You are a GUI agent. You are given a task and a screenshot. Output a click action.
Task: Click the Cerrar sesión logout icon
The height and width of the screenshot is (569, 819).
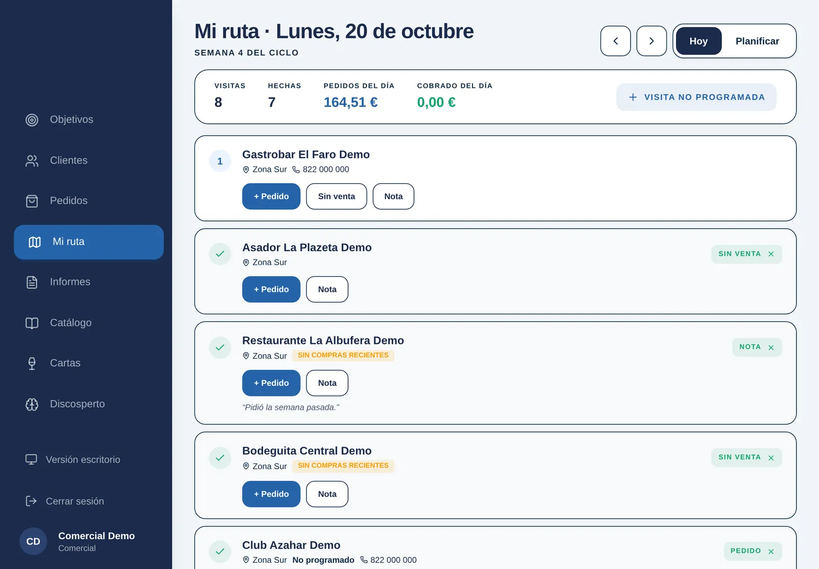click(31, 501)
